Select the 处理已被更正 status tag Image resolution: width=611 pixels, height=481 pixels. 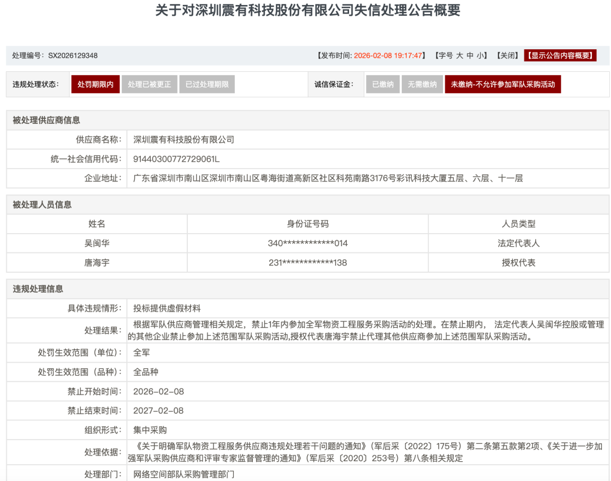coord(149,84)
